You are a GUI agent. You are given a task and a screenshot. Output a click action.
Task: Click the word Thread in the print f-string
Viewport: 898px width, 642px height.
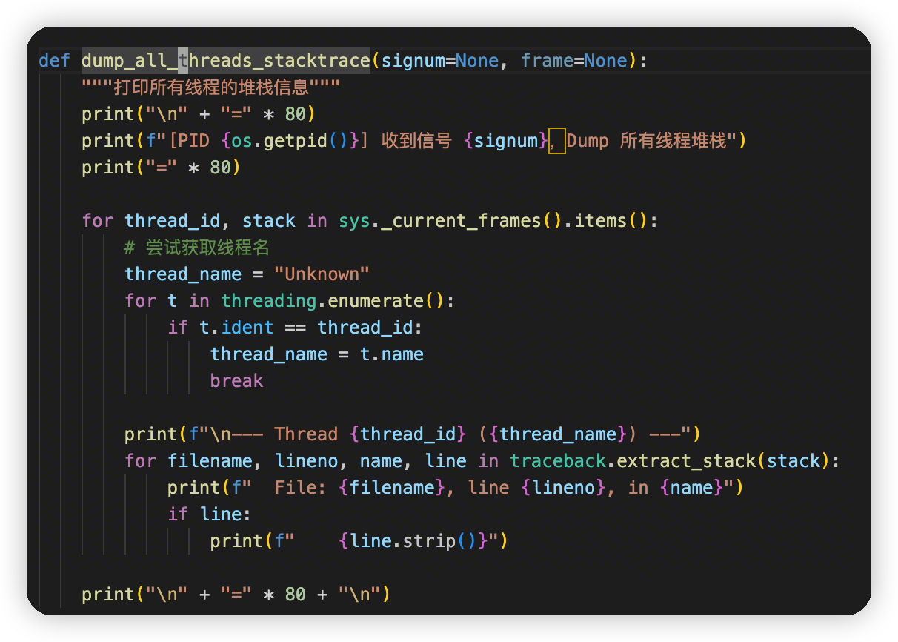tap(305, 434)
